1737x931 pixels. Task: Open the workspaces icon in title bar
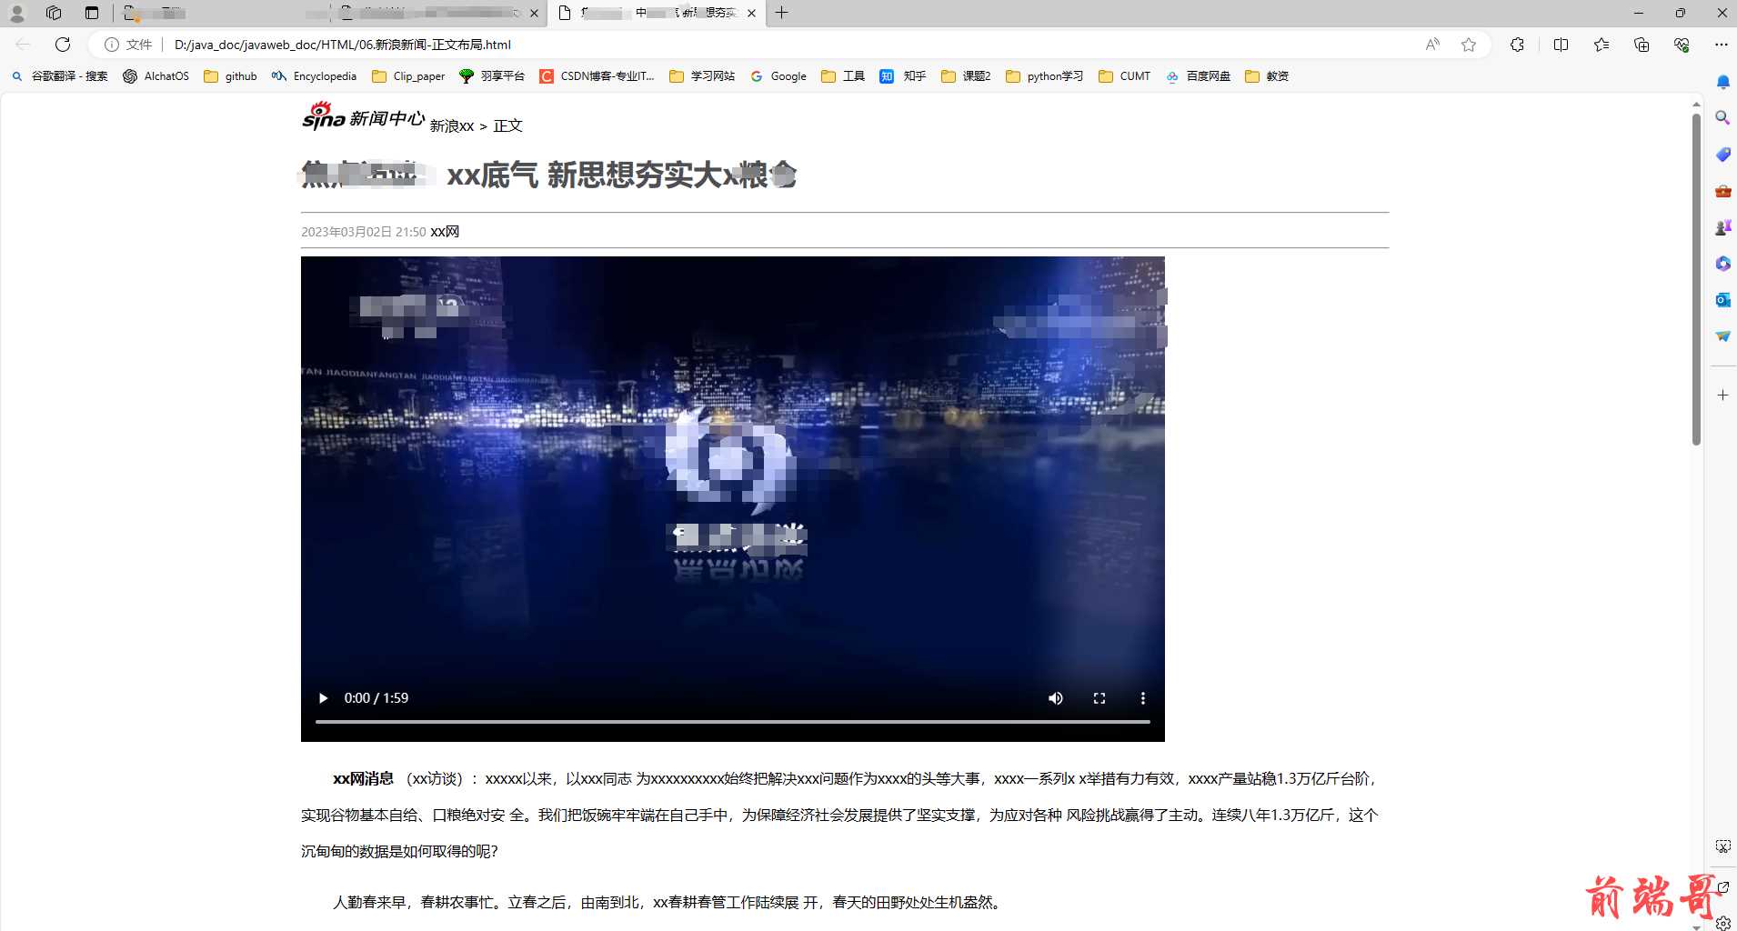point(54,13)
